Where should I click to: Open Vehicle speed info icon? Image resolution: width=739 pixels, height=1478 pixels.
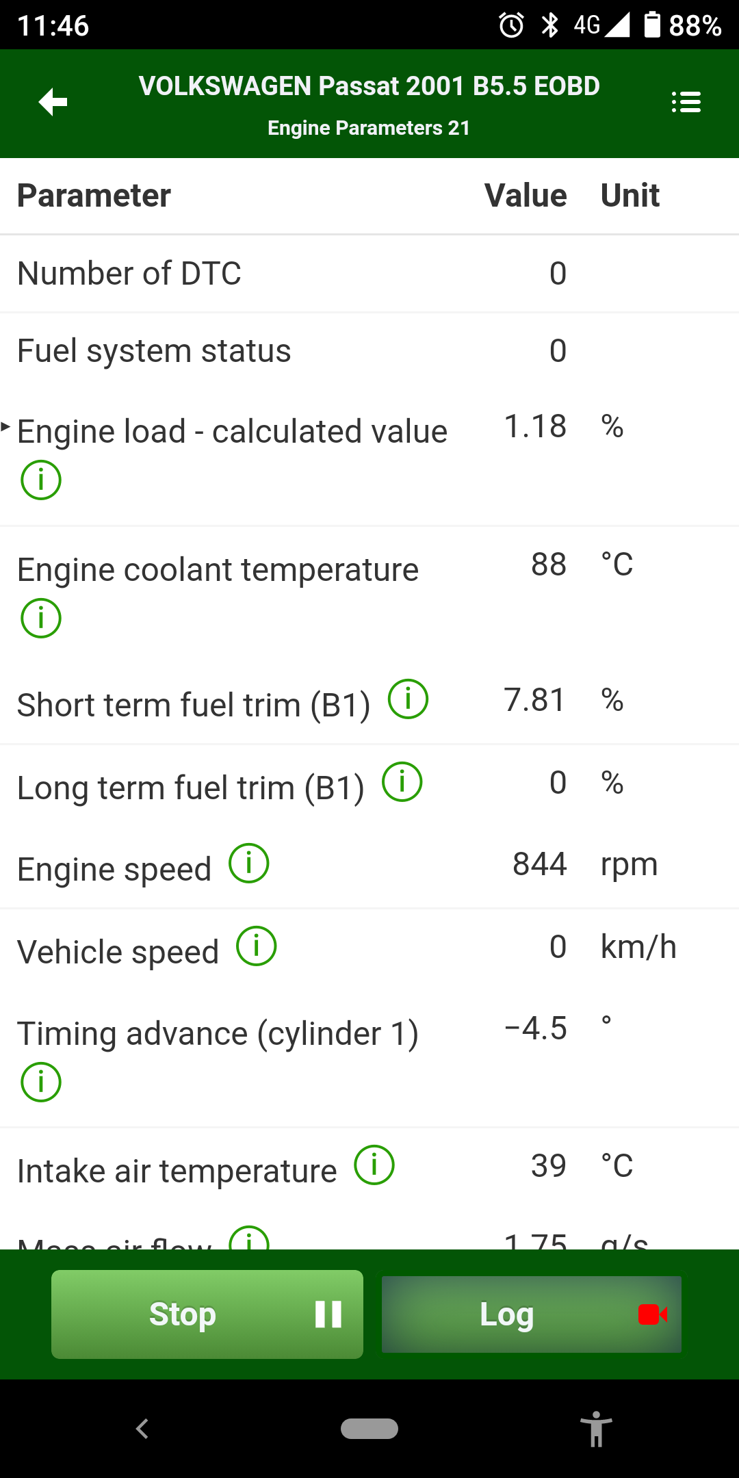pos(256,946)
